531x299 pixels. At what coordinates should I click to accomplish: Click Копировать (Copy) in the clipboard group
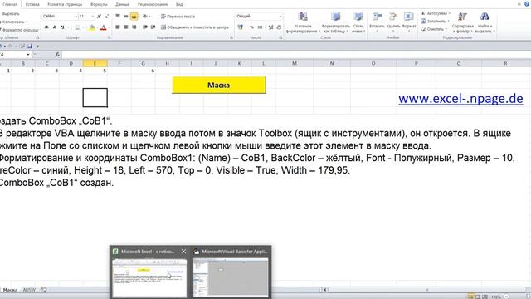click(x=13, y=22)
